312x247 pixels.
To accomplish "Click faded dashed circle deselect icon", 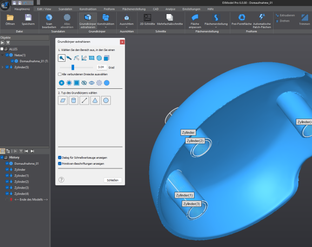I will pyautogui.click(x=99, y=83).
